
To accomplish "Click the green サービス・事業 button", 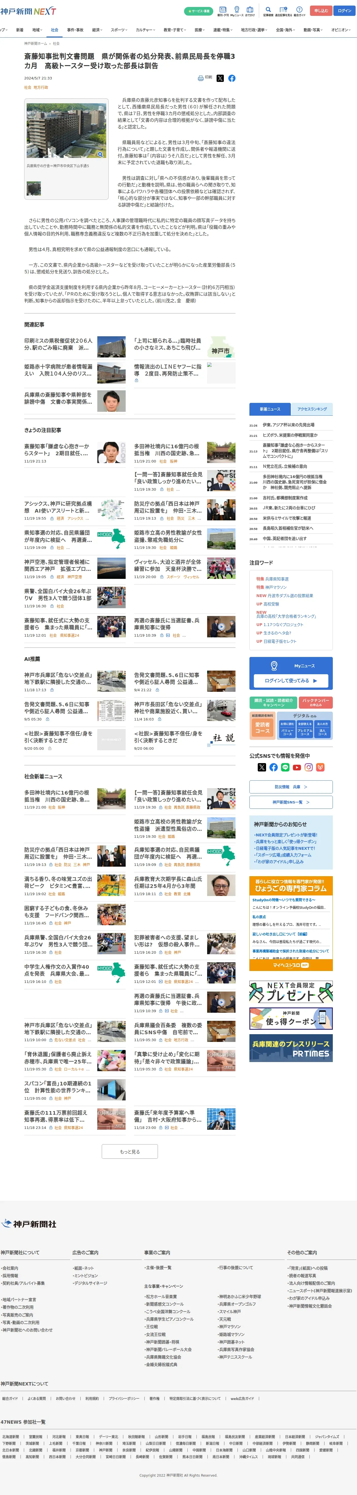I will pyautogui.click(x=199, y=11).
